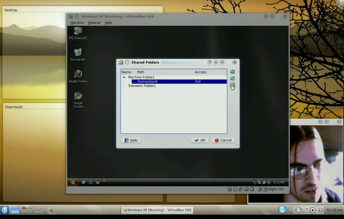Click the record/stop tray icon
The height and width of the screenshot is (219, 344).
313,210
